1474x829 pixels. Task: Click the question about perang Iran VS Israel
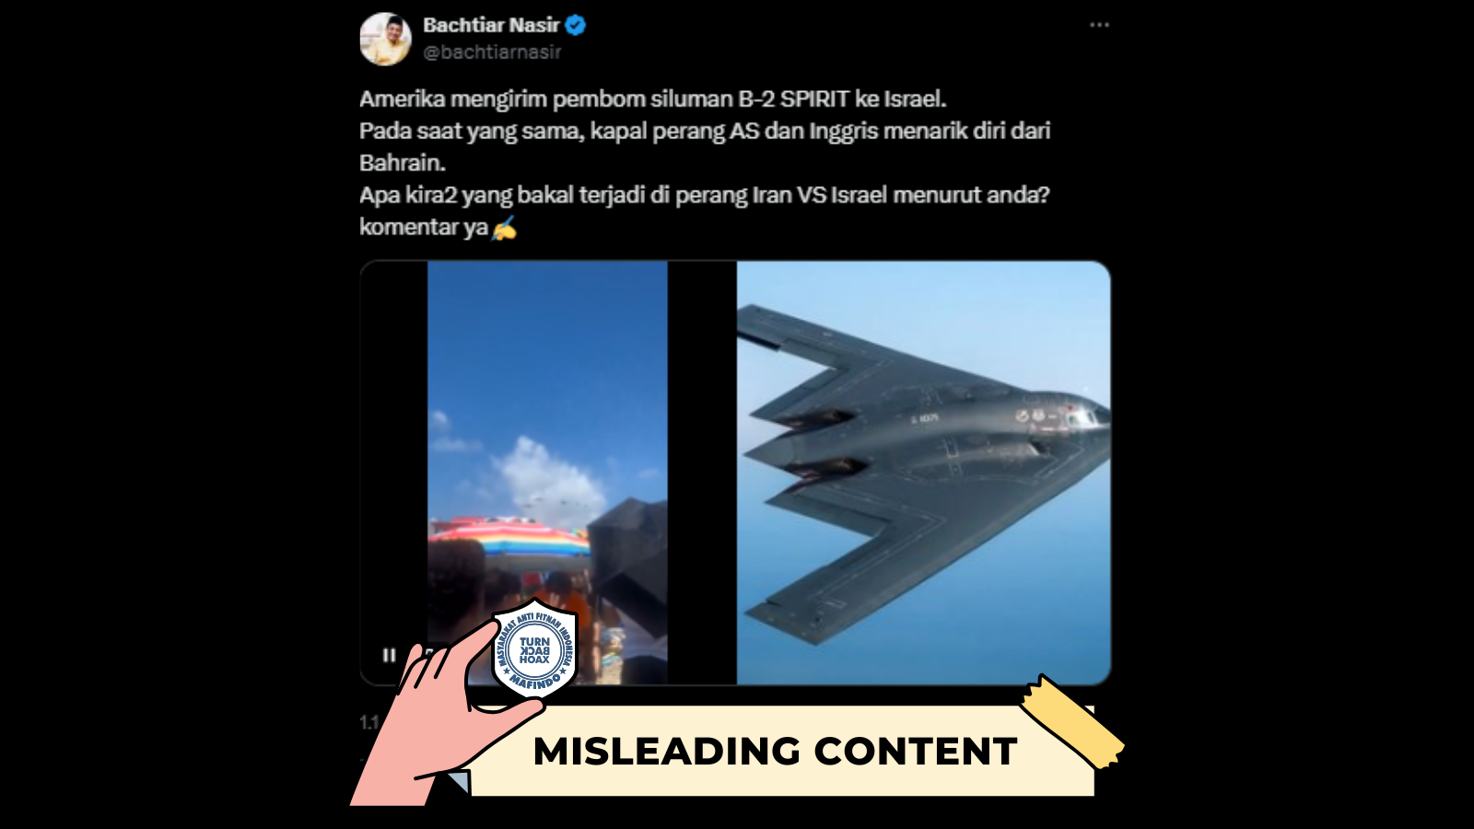[705, 195]
